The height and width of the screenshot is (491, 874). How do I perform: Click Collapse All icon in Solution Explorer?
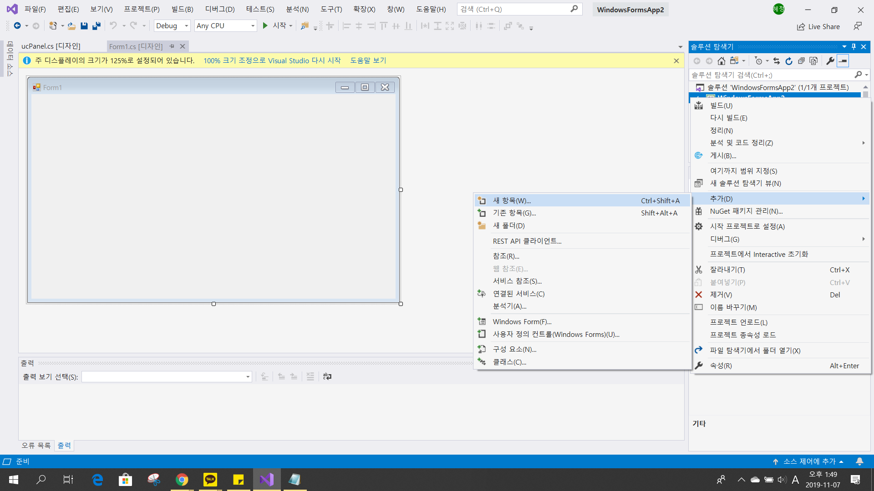[801, 61]
